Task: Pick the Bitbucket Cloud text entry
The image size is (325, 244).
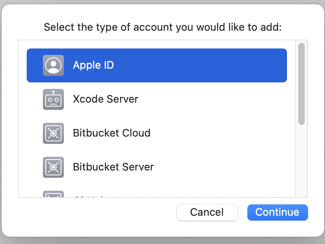Action: [112, 133]
